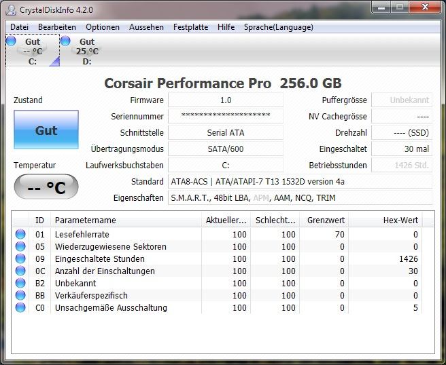Click the Eigenschaften features field
Image resolution: width=446 pixels, height=365 pixels.
[300, 198]
